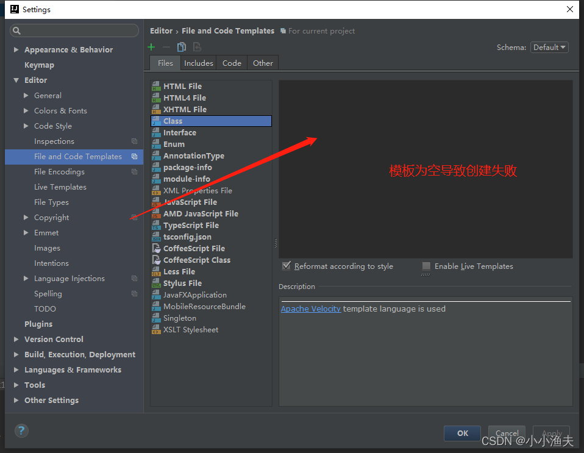
Task: Copy the Class template via the copy toolbar icon
Action: 182,47
